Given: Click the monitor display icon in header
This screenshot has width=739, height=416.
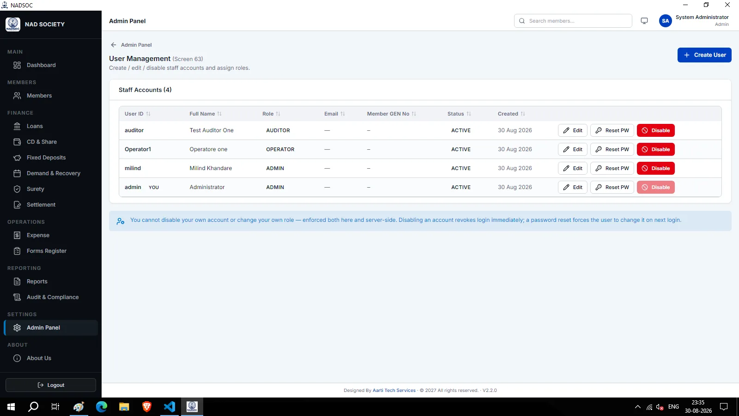Looking at the screenshot, I should (x=644, y=21).
